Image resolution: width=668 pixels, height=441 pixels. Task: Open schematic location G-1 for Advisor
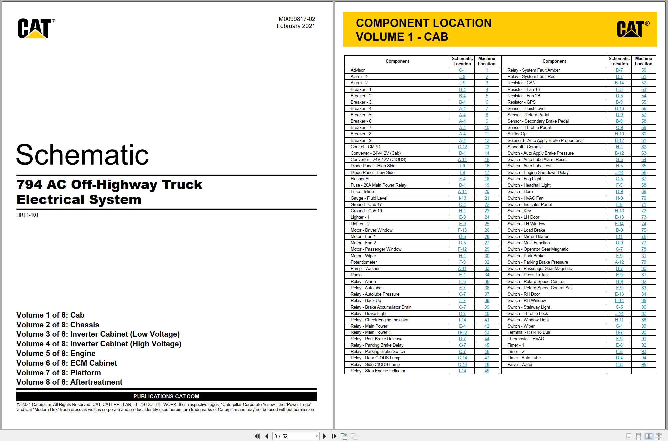(462, 70)
